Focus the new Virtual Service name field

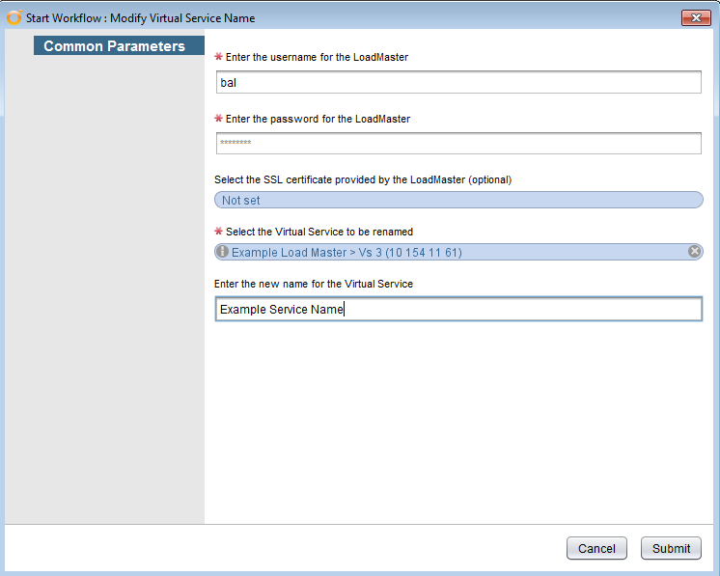tap(458, 309)
